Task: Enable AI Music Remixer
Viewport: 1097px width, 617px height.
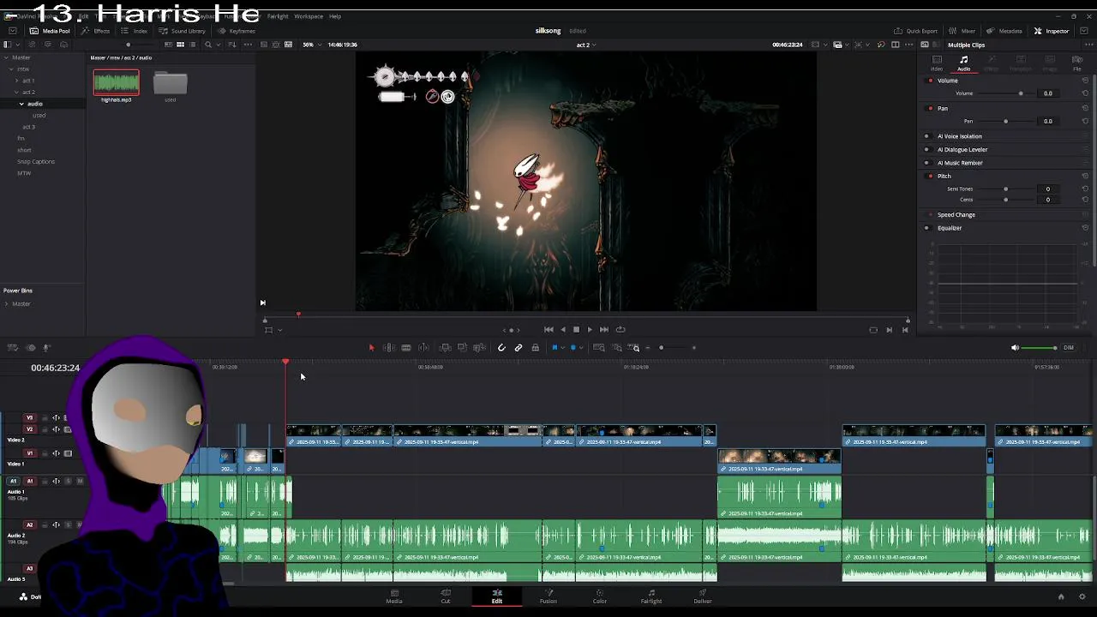Action: point(926,163)
